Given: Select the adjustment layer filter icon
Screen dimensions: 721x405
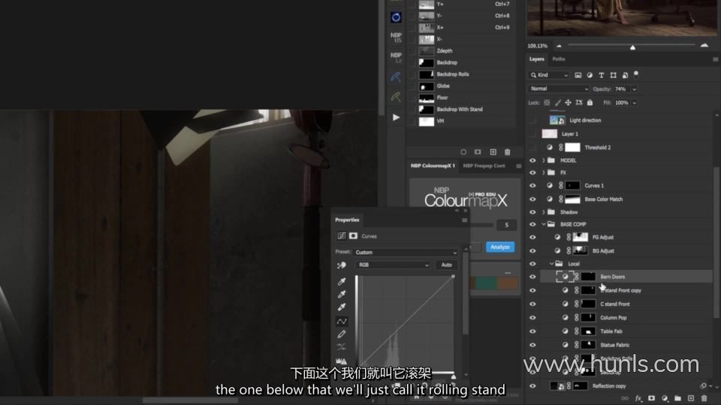Looking at the screenshot, I should (590, 75).
